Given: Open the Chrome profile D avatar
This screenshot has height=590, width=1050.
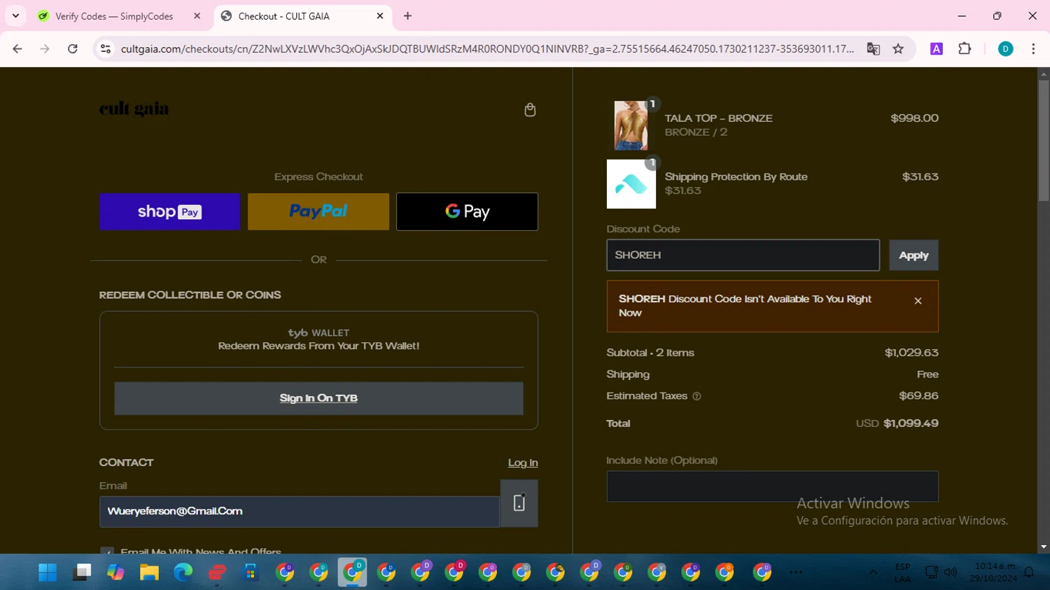Looking at the screenshot, I should 1005,49.
